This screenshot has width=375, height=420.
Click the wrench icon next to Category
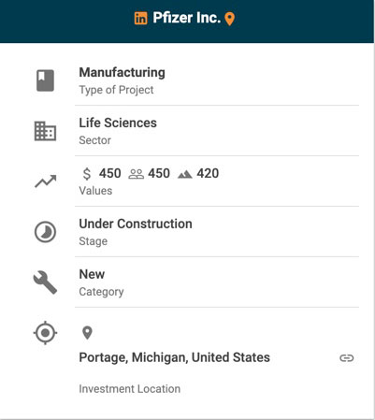click(45, 282)
